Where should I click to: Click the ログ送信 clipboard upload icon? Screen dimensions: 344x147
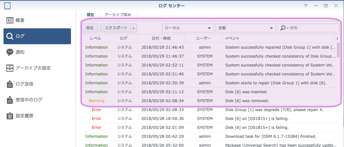[x=10, y=84]
